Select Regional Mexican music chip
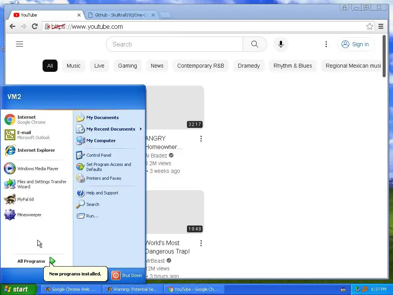This screenshot has width=393, height=295. point(352,66)
